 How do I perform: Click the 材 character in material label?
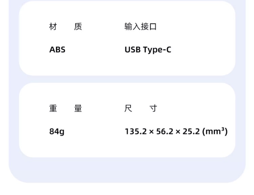click(53, 27)
